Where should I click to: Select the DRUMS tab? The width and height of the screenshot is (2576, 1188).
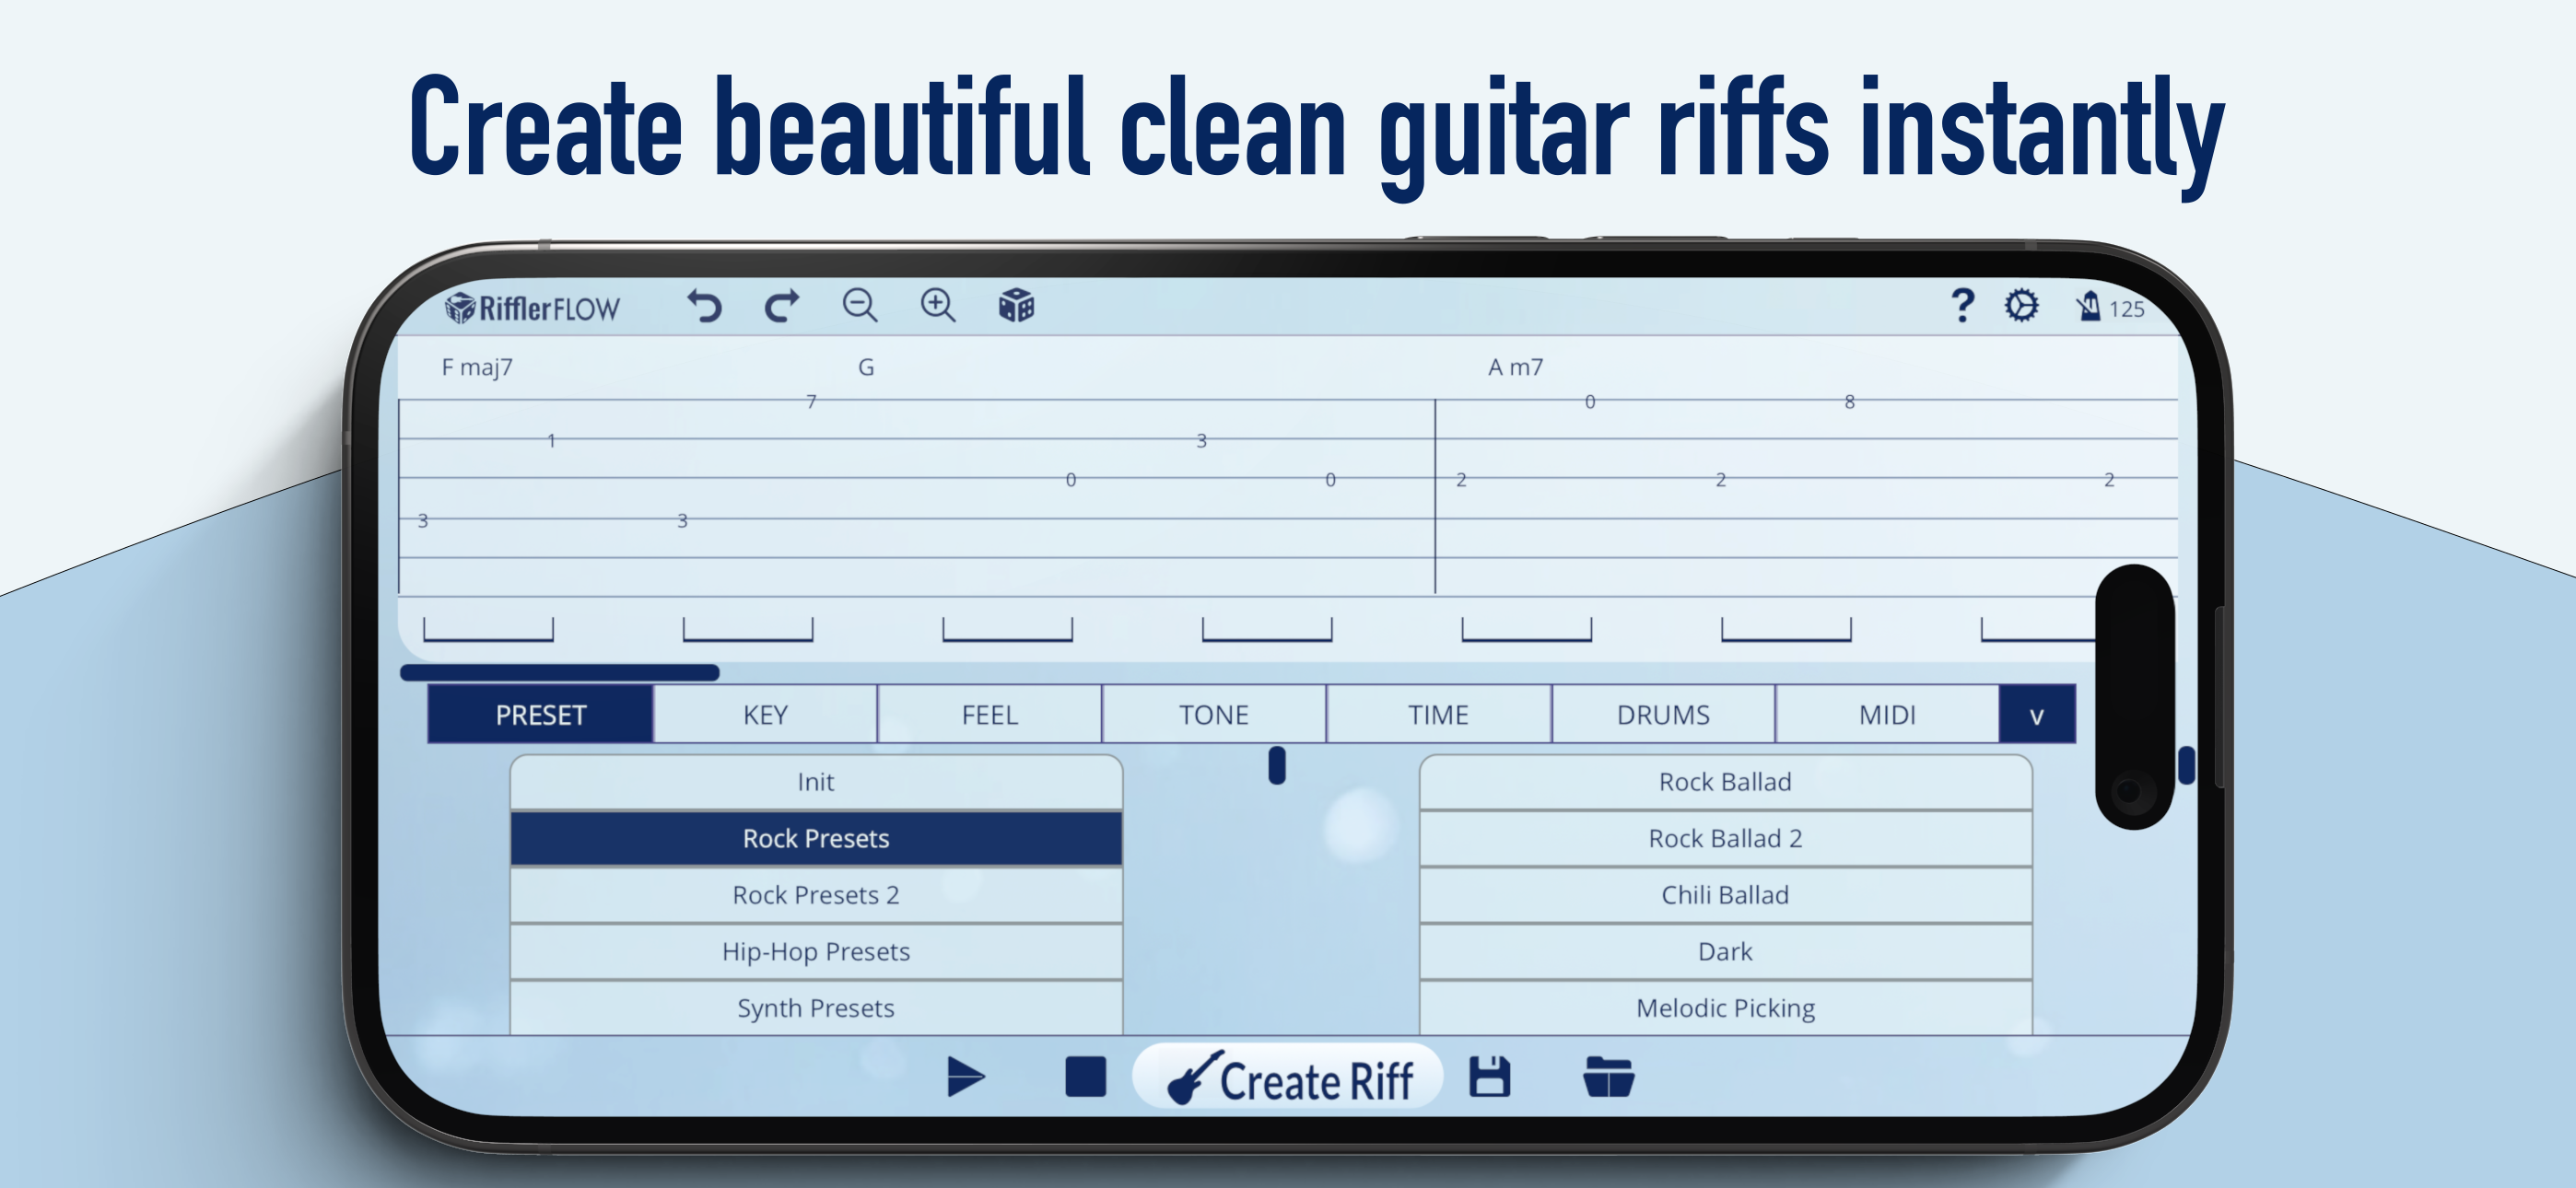tap(1663, 714)
